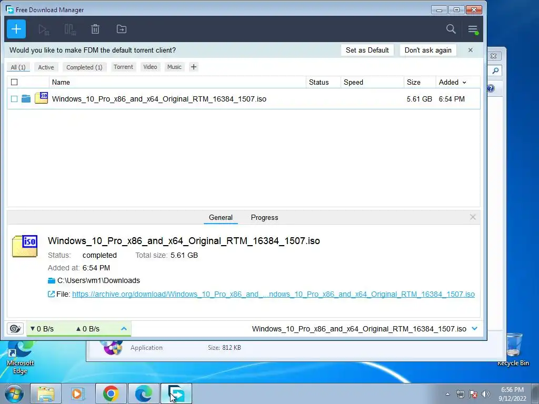This screenshot has height=404, width=539.
Task: Click the 6:54 PM added cell
Action: click(x=452, y=99)
